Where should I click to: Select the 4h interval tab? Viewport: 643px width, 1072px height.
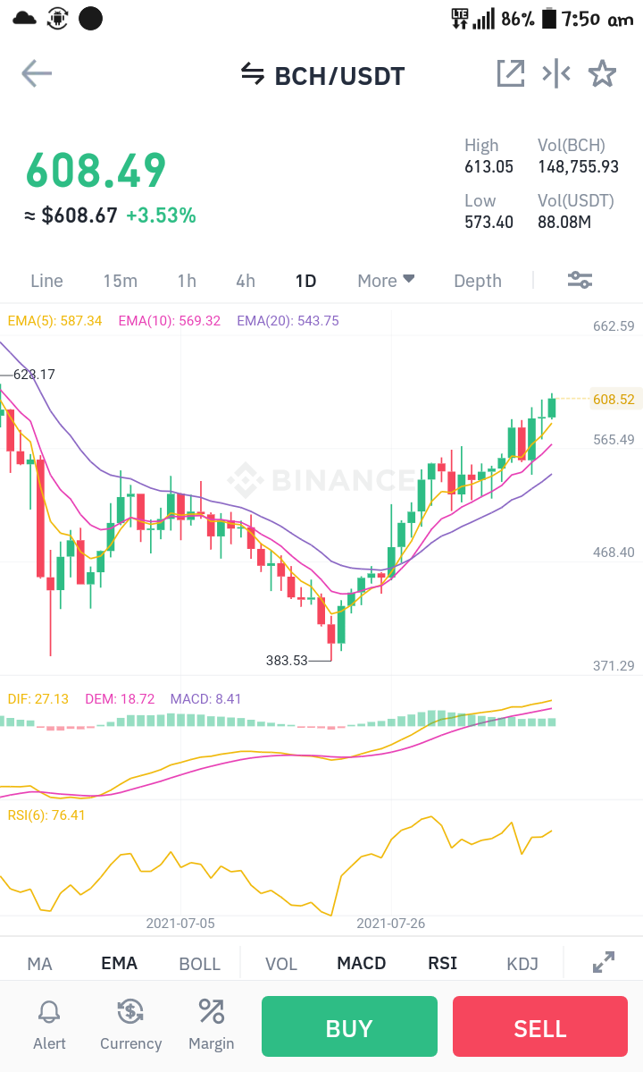point(246,281)
